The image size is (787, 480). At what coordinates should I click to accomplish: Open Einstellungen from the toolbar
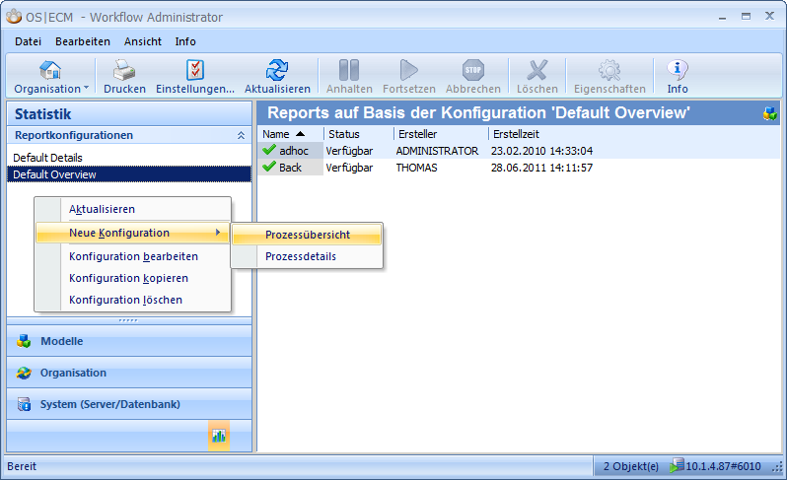[195, 71]
